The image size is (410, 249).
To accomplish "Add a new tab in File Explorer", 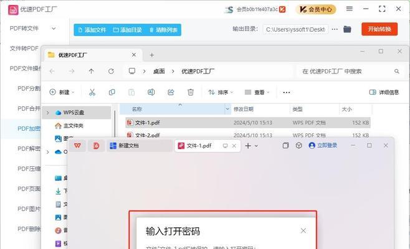I will 151,55.
